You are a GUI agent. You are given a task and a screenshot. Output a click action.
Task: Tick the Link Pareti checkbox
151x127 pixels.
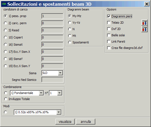click(x=109, y=42)
